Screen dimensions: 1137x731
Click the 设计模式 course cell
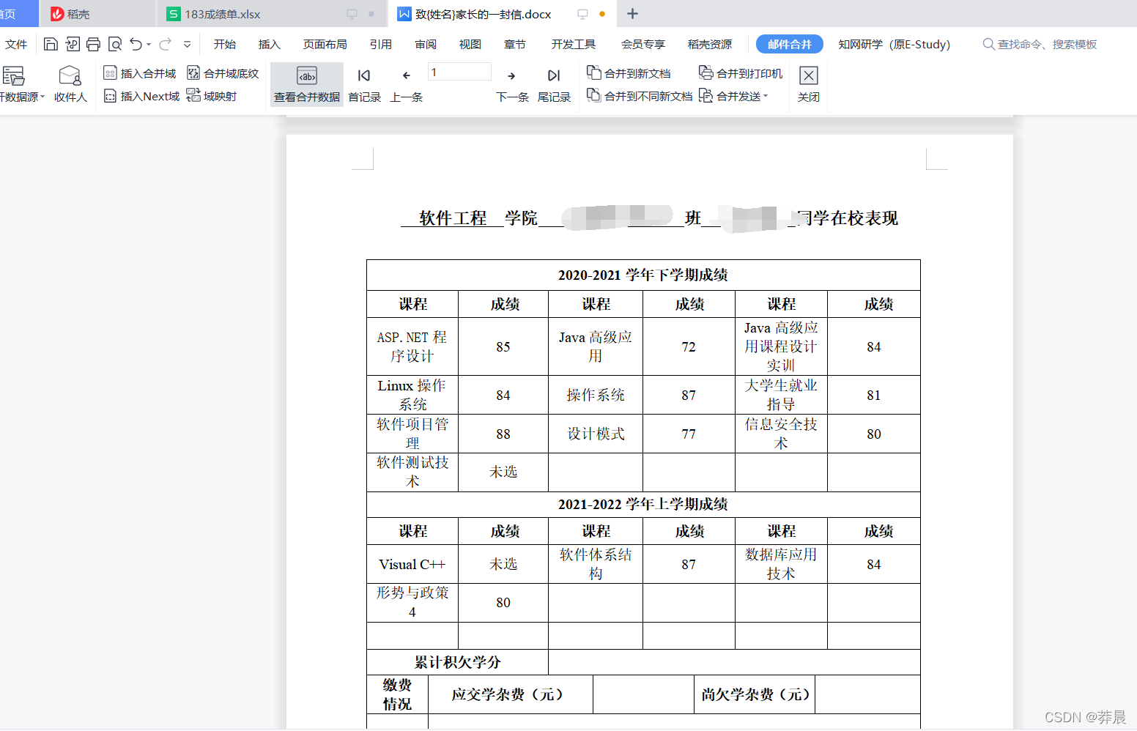(596, 434)
